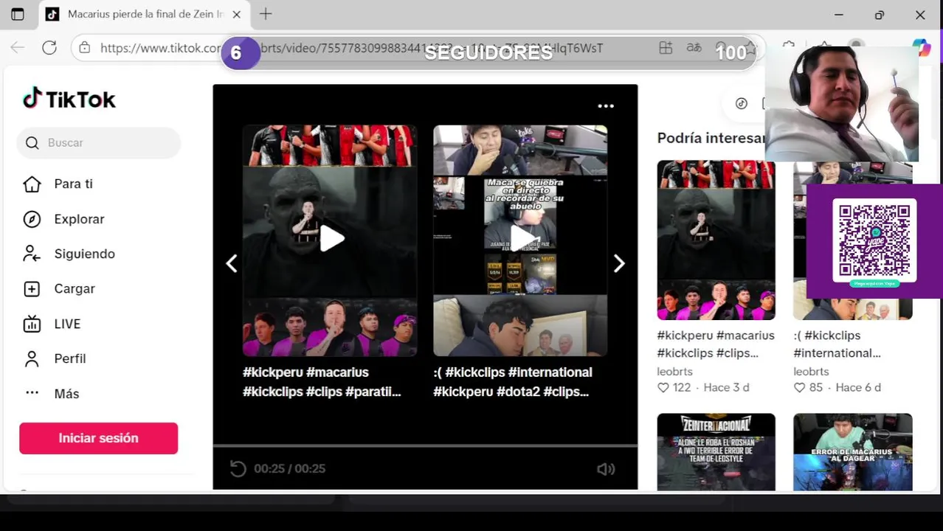This screenshot has height=531, width=943.
Task: Click the heart icon with 85 likes
Action: coord(799,388)
